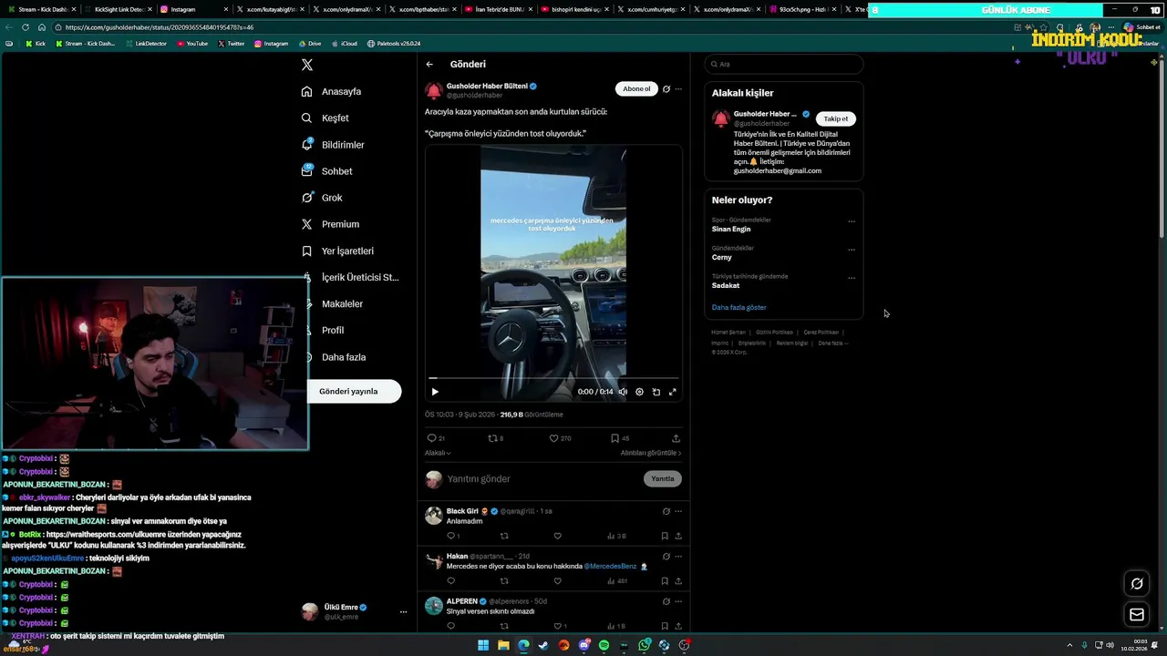Like Black Girl's reply

(x=557, y=536)
